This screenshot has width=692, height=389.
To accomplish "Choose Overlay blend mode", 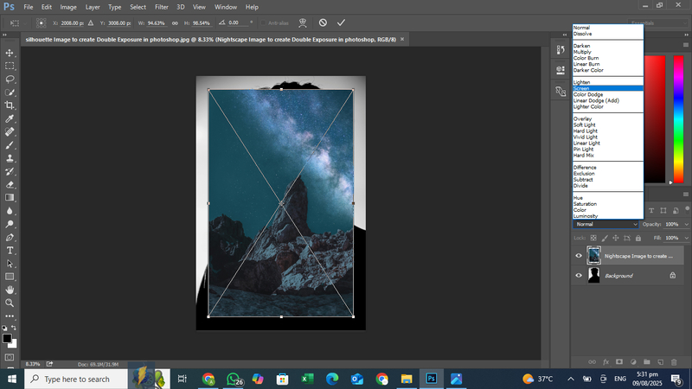I will pos(608,118).
